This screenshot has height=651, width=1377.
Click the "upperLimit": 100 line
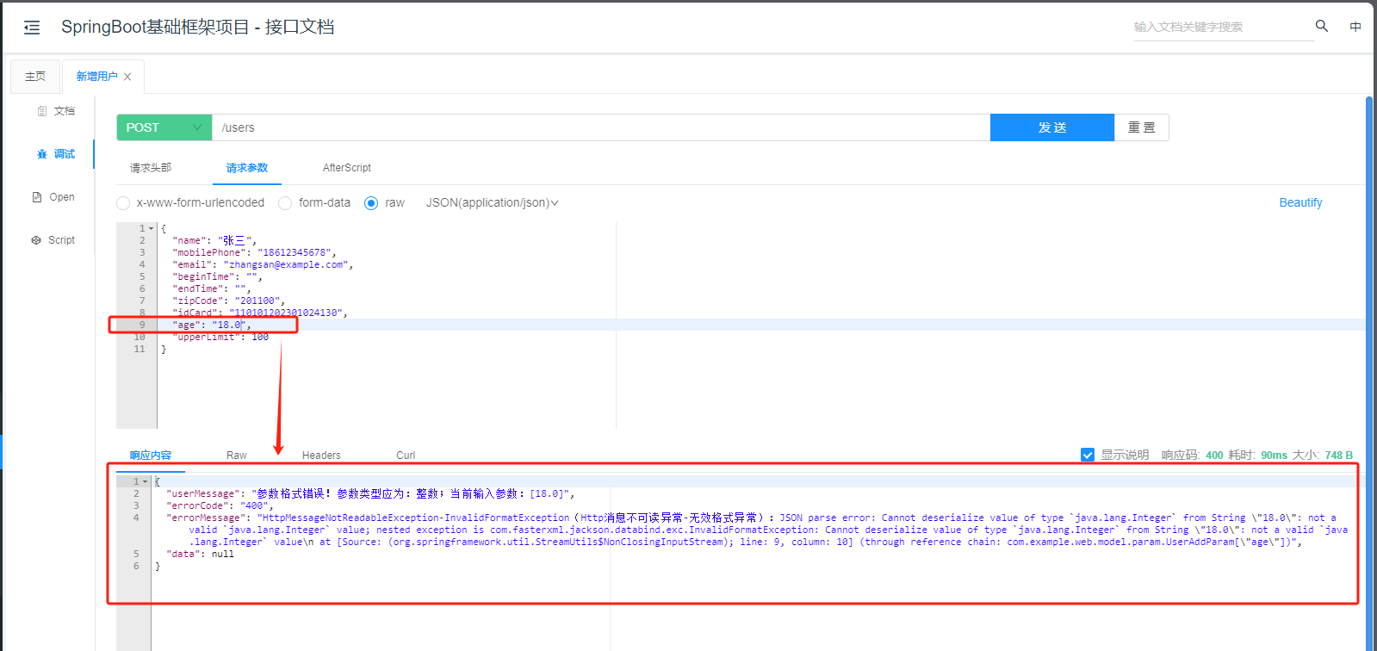tap(220, 338)
